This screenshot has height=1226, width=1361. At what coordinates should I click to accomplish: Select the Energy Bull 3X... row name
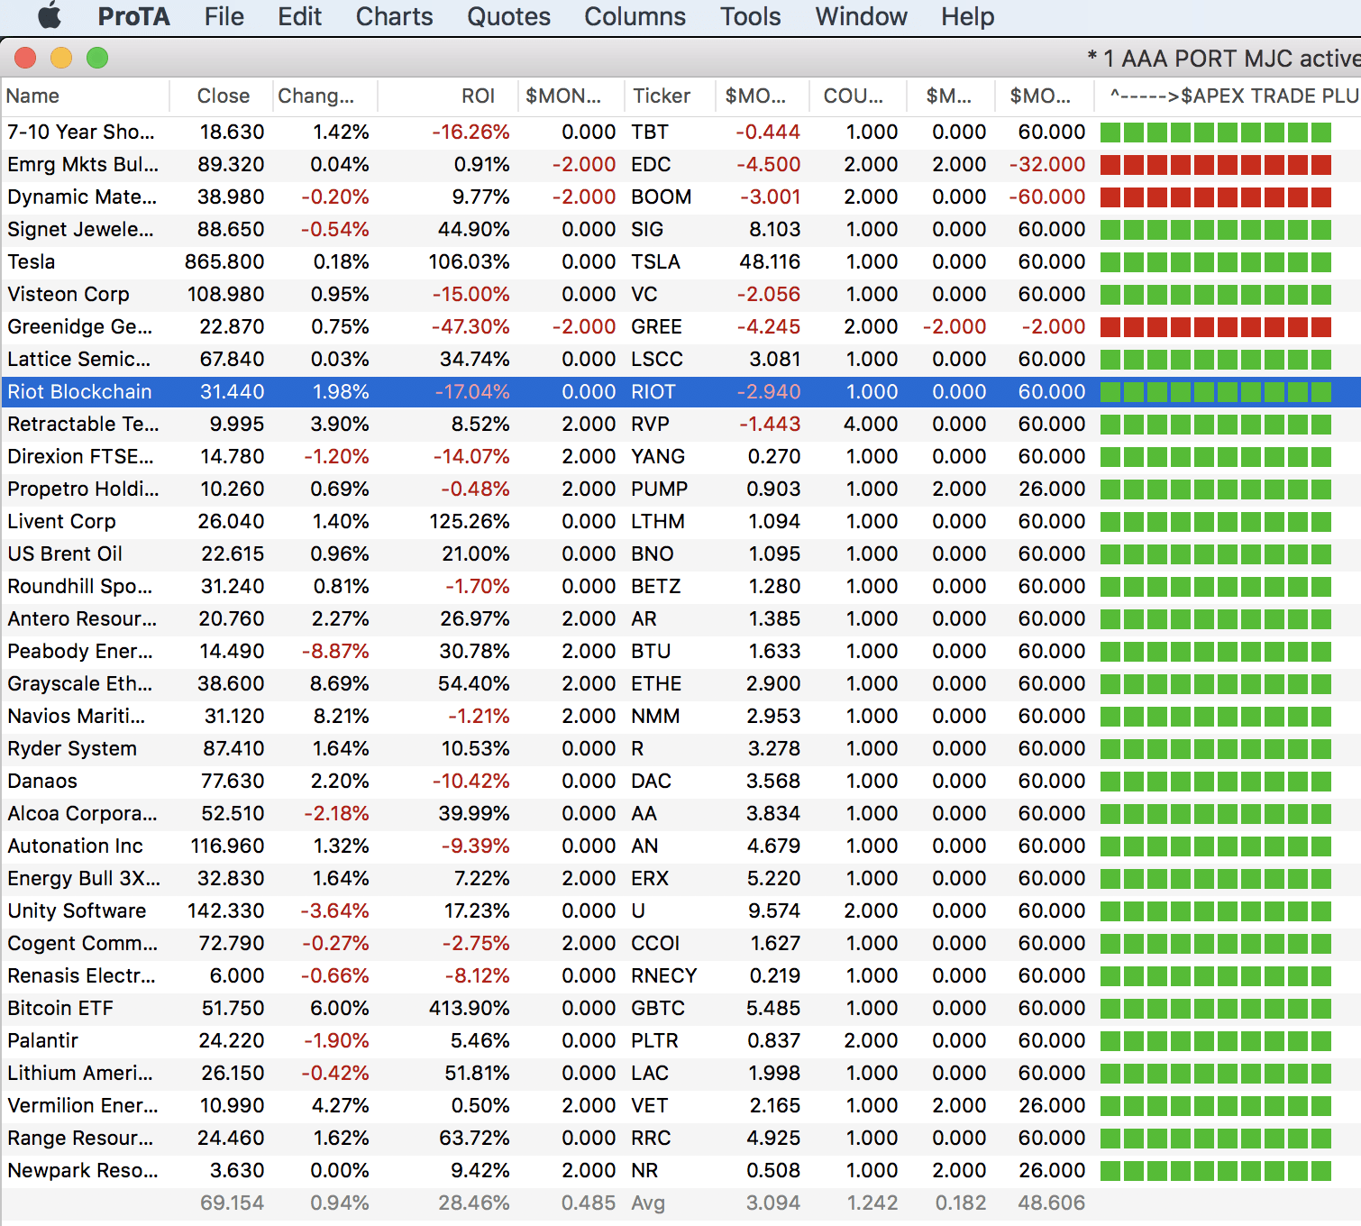[84, 879]
